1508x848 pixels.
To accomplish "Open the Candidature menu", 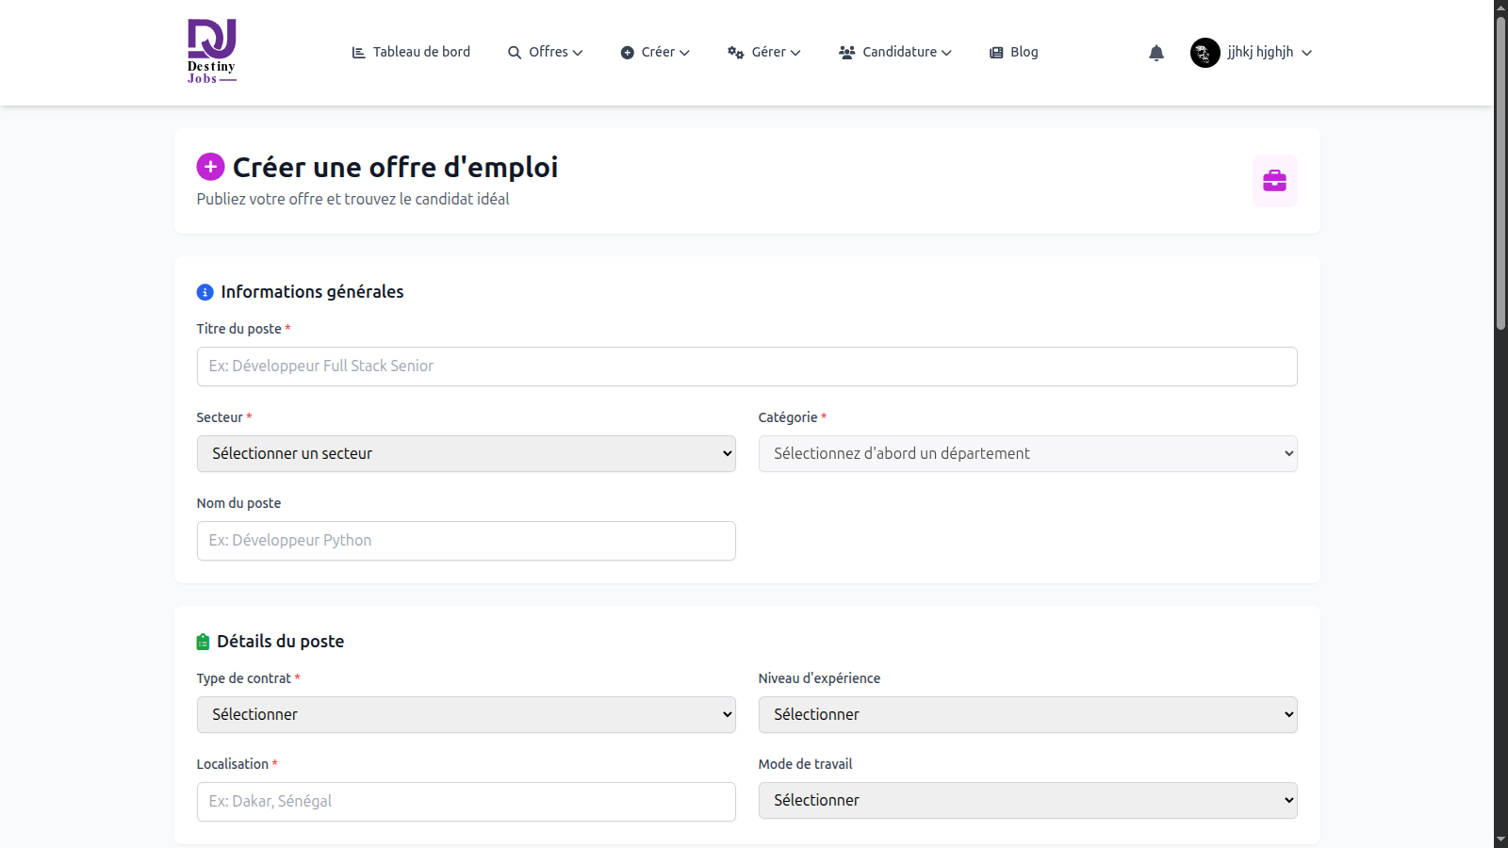I will pos(895,52).
